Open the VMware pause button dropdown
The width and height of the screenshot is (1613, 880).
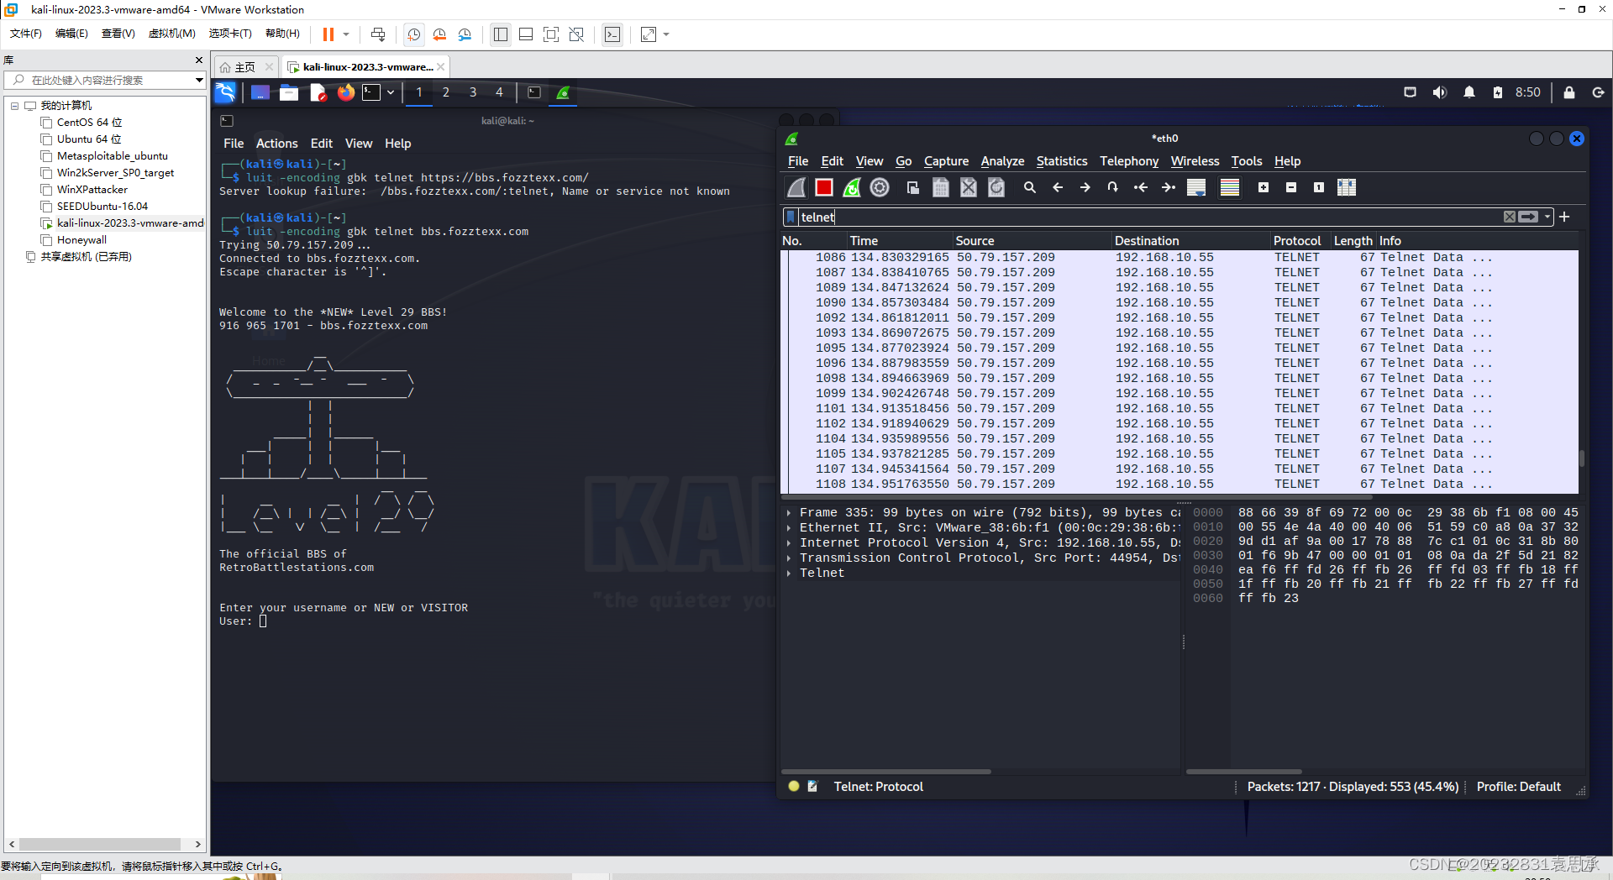point(346,34)
